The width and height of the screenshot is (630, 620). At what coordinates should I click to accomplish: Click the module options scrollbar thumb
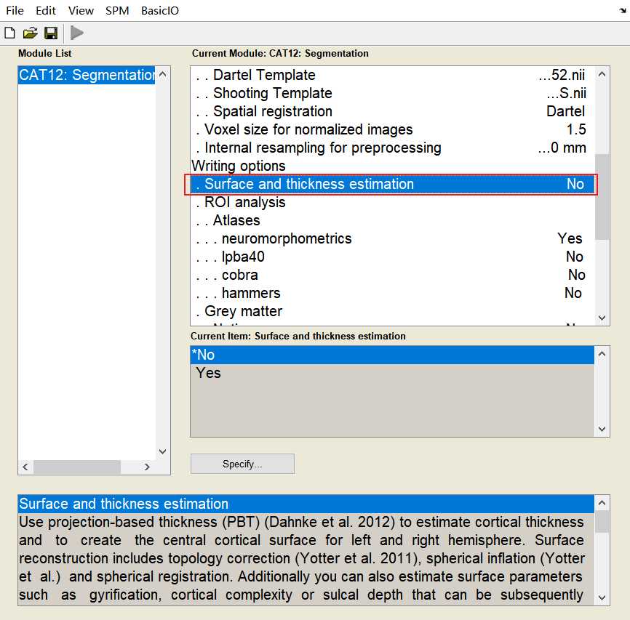pos(602,197)
